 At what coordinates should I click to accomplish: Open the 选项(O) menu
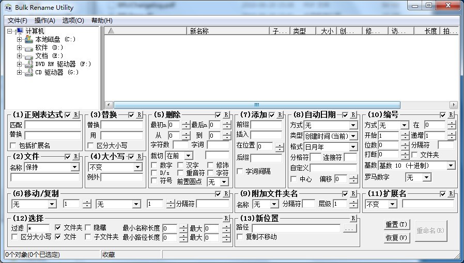(73, 21)
